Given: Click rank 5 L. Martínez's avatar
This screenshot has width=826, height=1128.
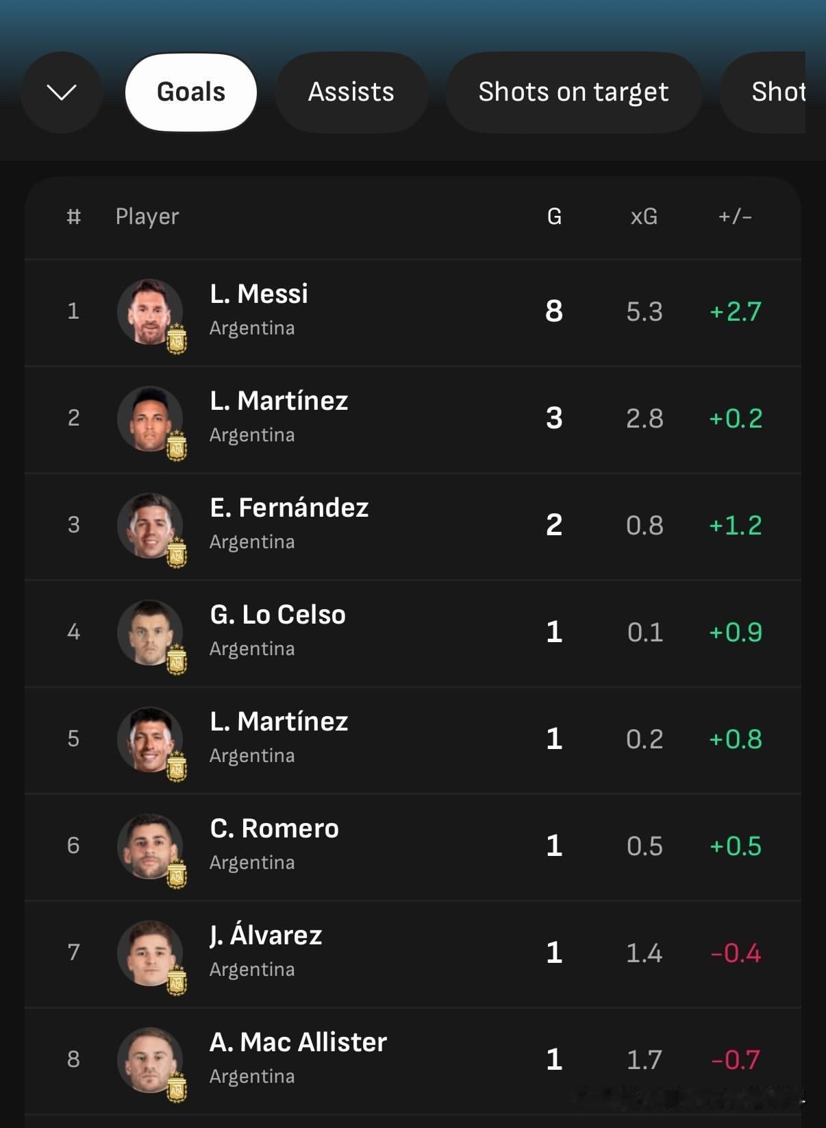Looking at the screenshot, I should click(150, 739).
